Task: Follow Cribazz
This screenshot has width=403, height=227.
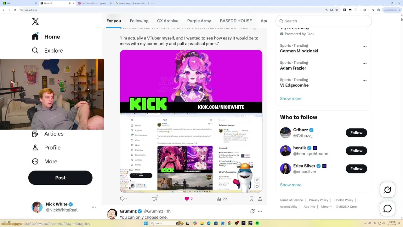Action: pos(356,133)
